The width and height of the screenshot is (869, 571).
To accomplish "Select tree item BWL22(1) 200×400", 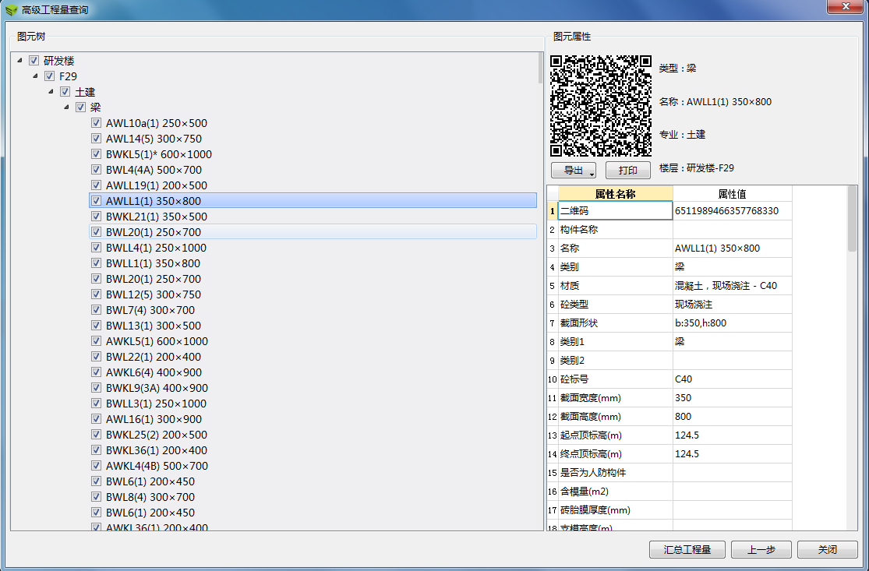I will [x=154, y=357].
